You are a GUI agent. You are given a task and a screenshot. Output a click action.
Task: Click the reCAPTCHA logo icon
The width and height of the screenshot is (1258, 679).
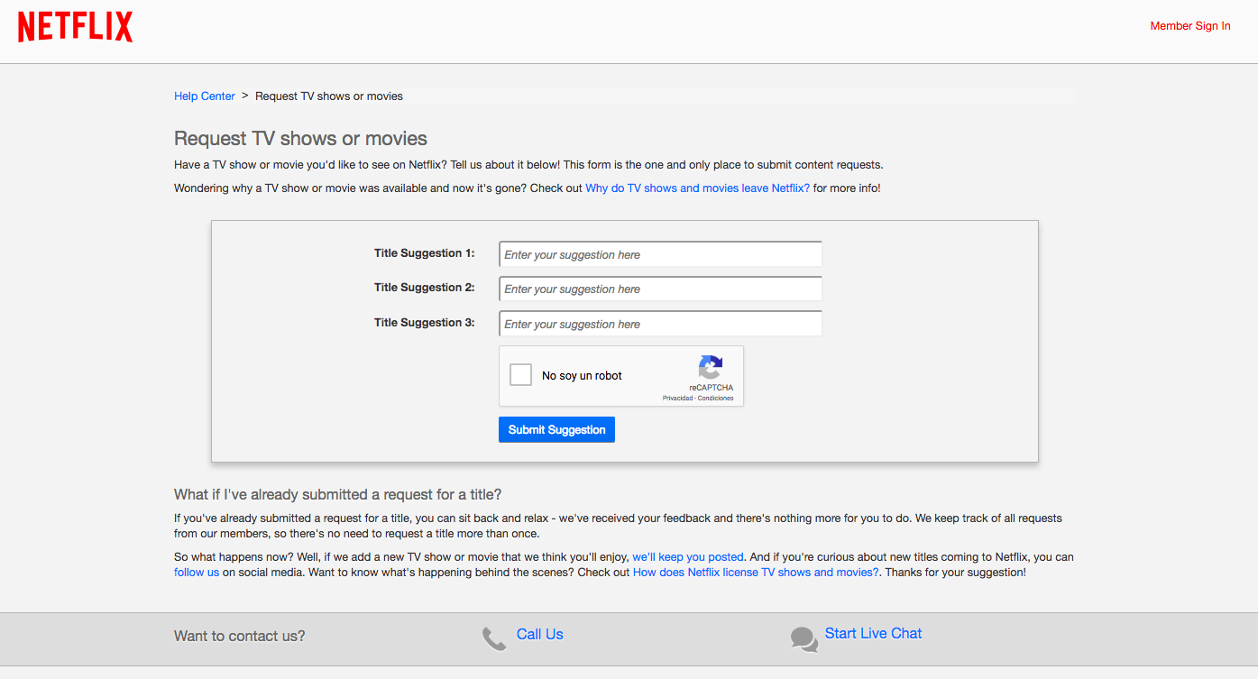(x=711, y=368)
